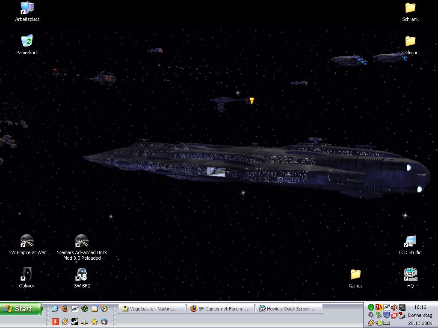The image size is (438, 328).
Task: Launch Windows Media Player from Quick Launch
Action: point(104,308)
